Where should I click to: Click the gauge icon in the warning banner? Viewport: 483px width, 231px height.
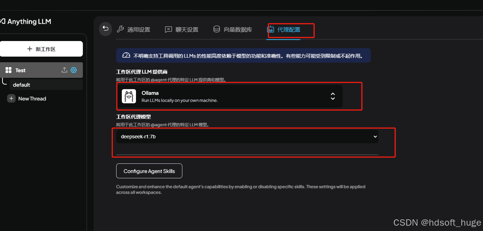point(126,56)
